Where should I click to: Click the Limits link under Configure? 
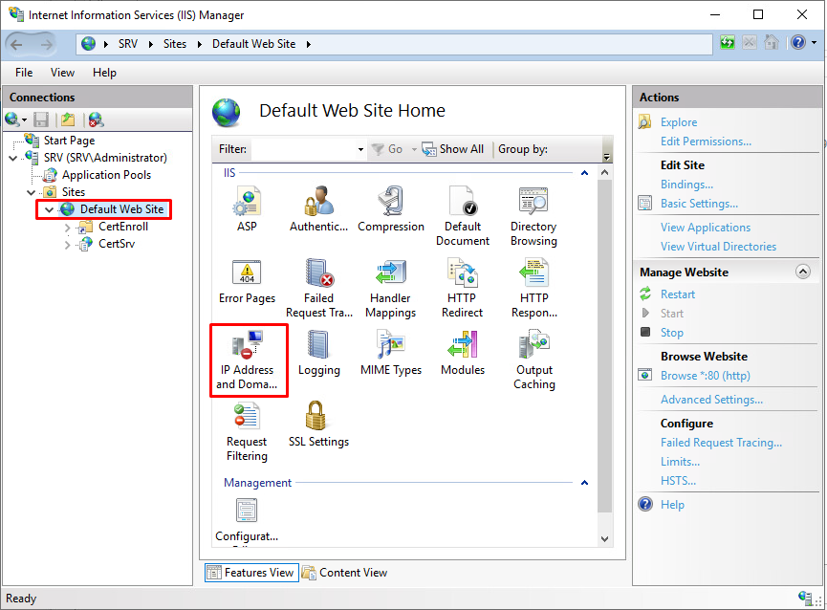680,462
